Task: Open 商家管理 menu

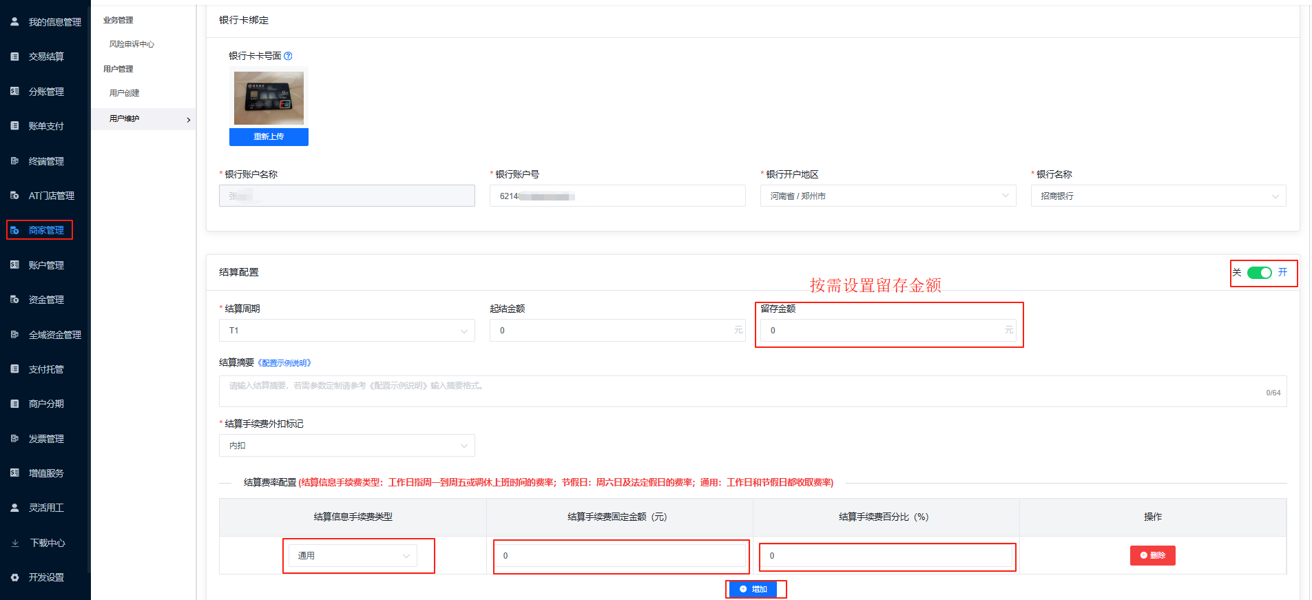Action: pyautogui.click(x=45, y=230)
